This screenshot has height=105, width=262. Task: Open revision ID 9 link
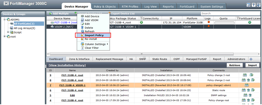click(50, 75)
